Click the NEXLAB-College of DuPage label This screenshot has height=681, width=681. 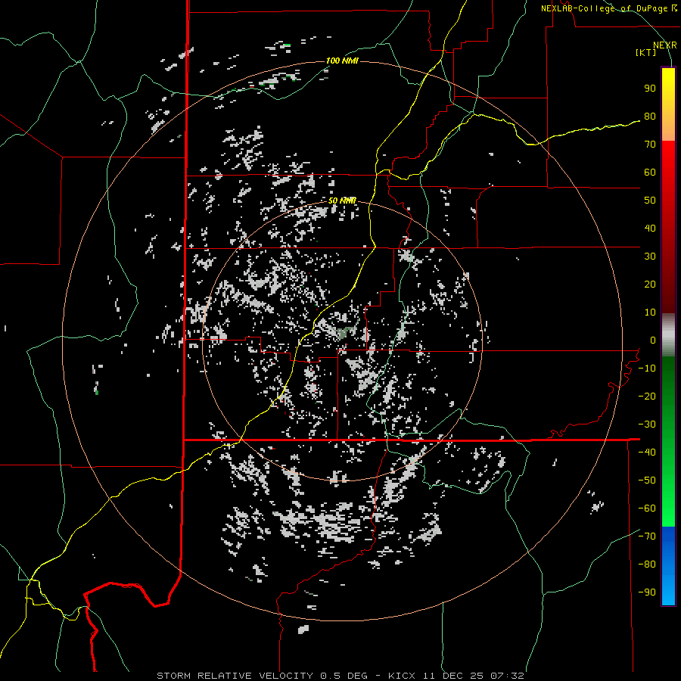tap(609, 8)
